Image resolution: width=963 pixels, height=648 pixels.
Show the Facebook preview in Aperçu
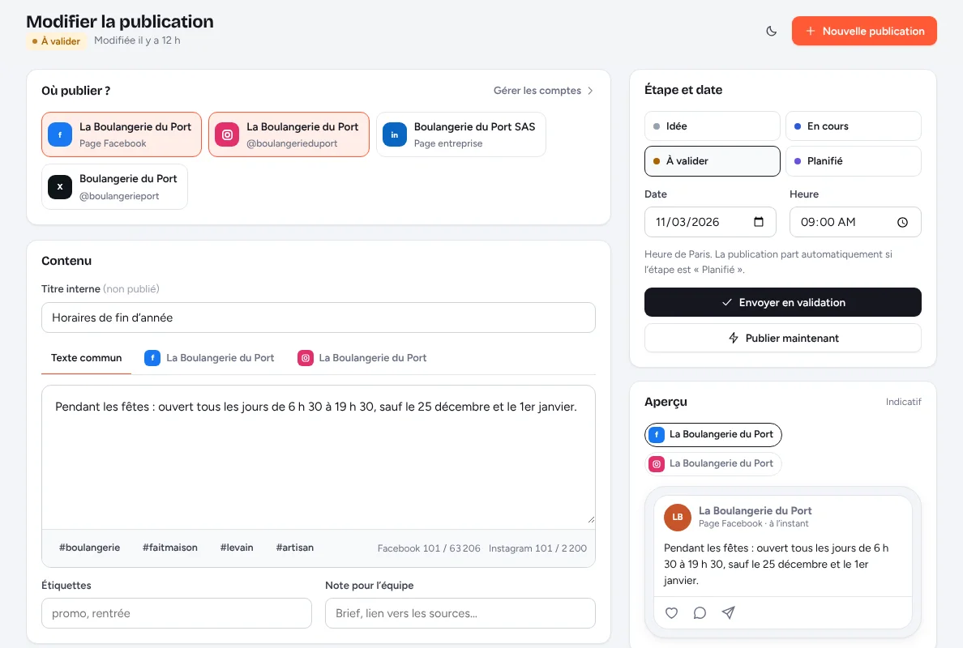713,434
